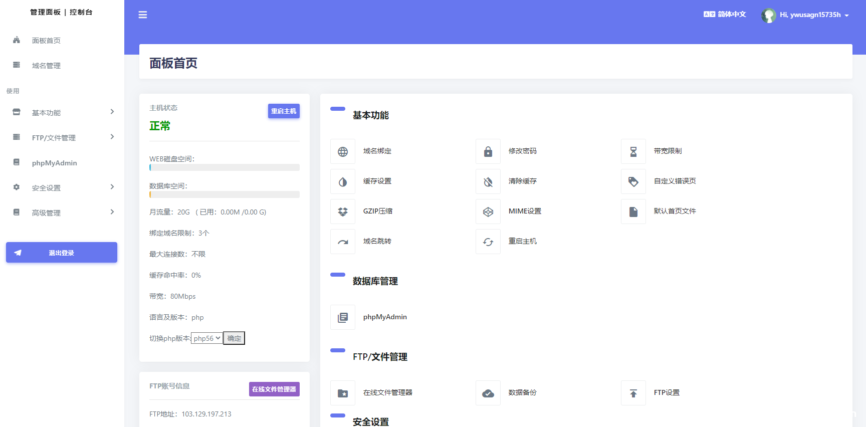
Task: Click the 安全设置 sidebar gear icon
Action: [x=17, y=187]
